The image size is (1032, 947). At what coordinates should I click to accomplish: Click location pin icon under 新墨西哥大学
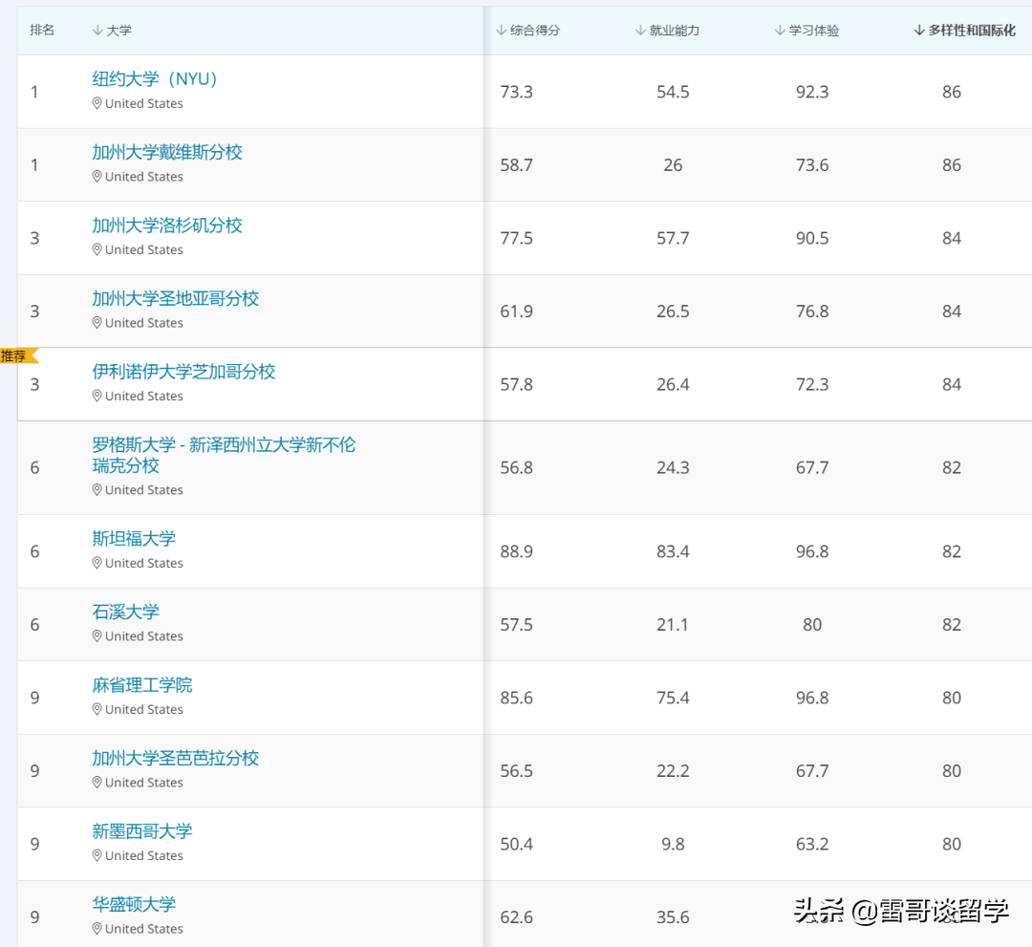[x=97, y=855]
